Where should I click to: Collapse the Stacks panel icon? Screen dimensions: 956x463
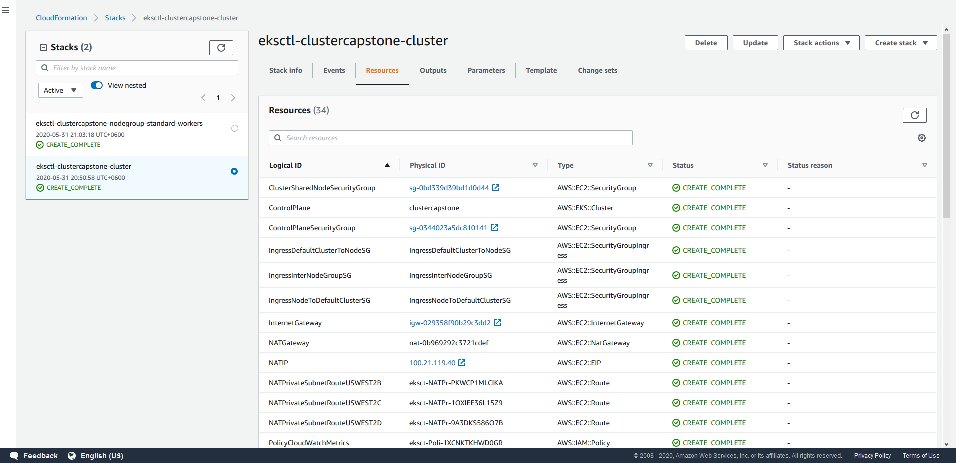point(43,48)
